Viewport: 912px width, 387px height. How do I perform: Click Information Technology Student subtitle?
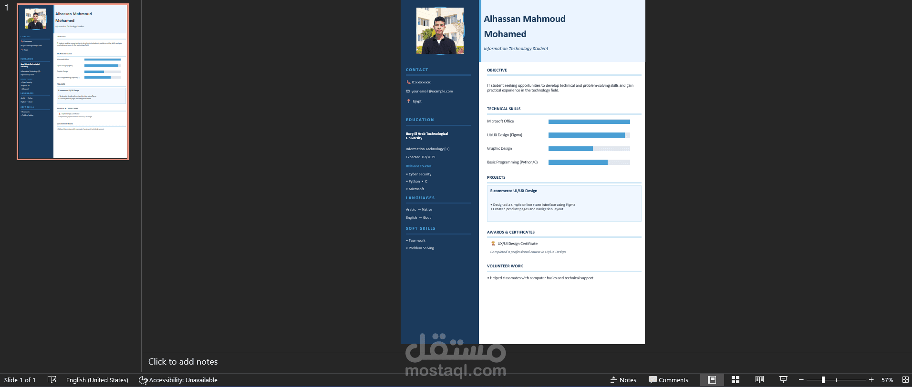click(x=516, y=49)
